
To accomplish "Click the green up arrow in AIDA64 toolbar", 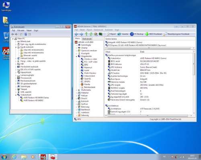I will tap(86, 34).
